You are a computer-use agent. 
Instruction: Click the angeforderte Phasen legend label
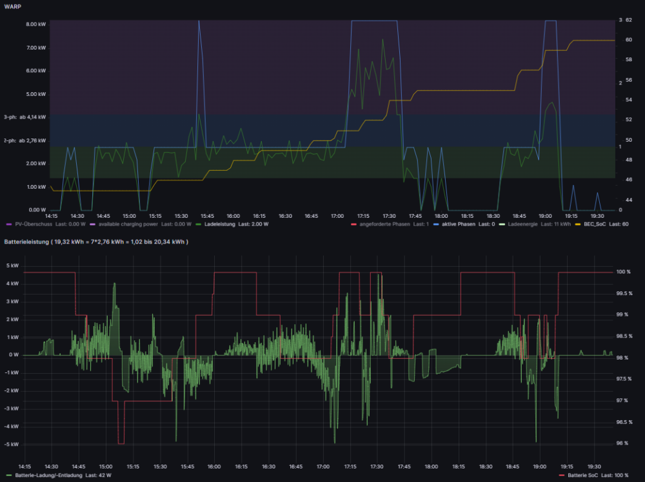384,224
